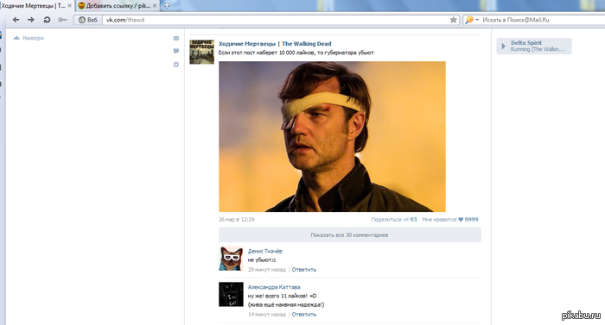Play the Delta Spirit Running track
This screenshot has height=325, width=605.
[503, 47]
